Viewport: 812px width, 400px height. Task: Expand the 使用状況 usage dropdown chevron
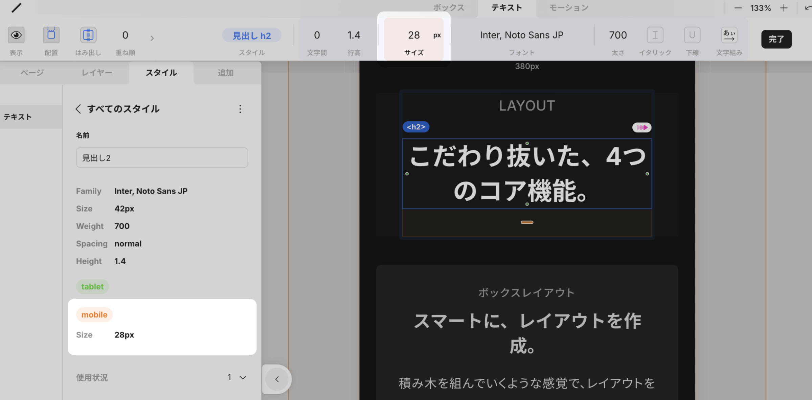[243, 377]
